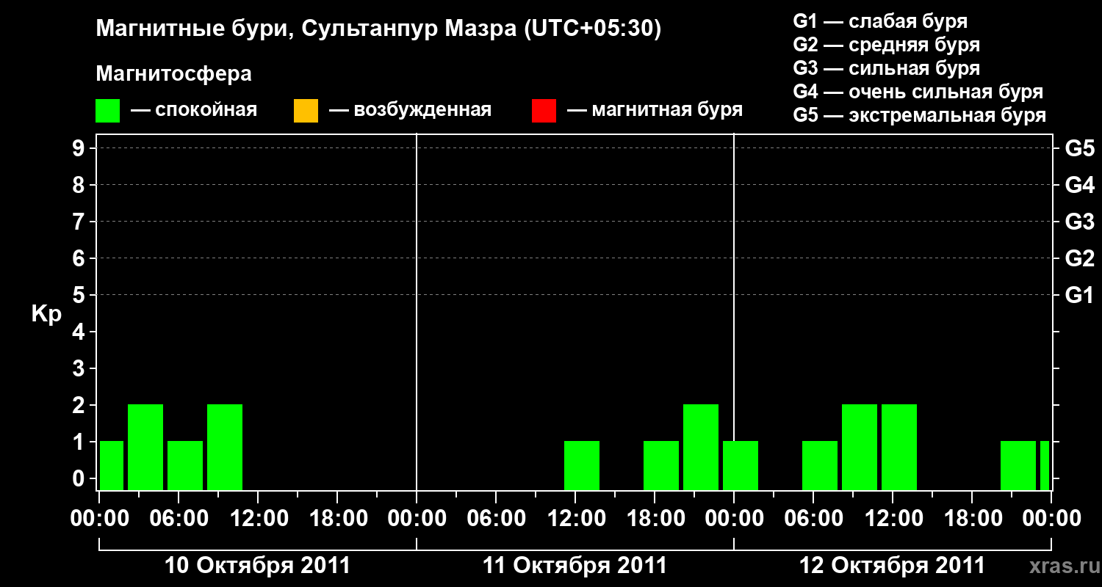This screenshot has width=1102, height=587.
Task: Click the Kp 2 bar at 09:00 on 10 October
Action: [x=225, y=447]
